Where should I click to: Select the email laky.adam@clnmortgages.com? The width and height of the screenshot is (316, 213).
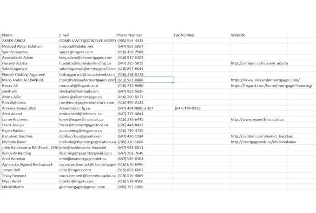[86, 58]
